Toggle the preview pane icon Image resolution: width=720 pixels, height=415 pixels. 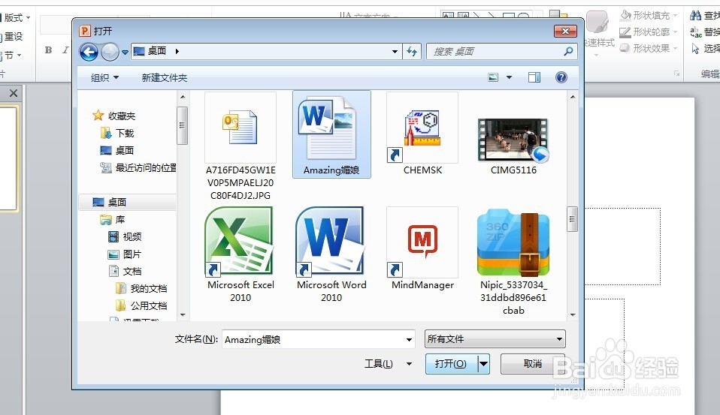534,77
